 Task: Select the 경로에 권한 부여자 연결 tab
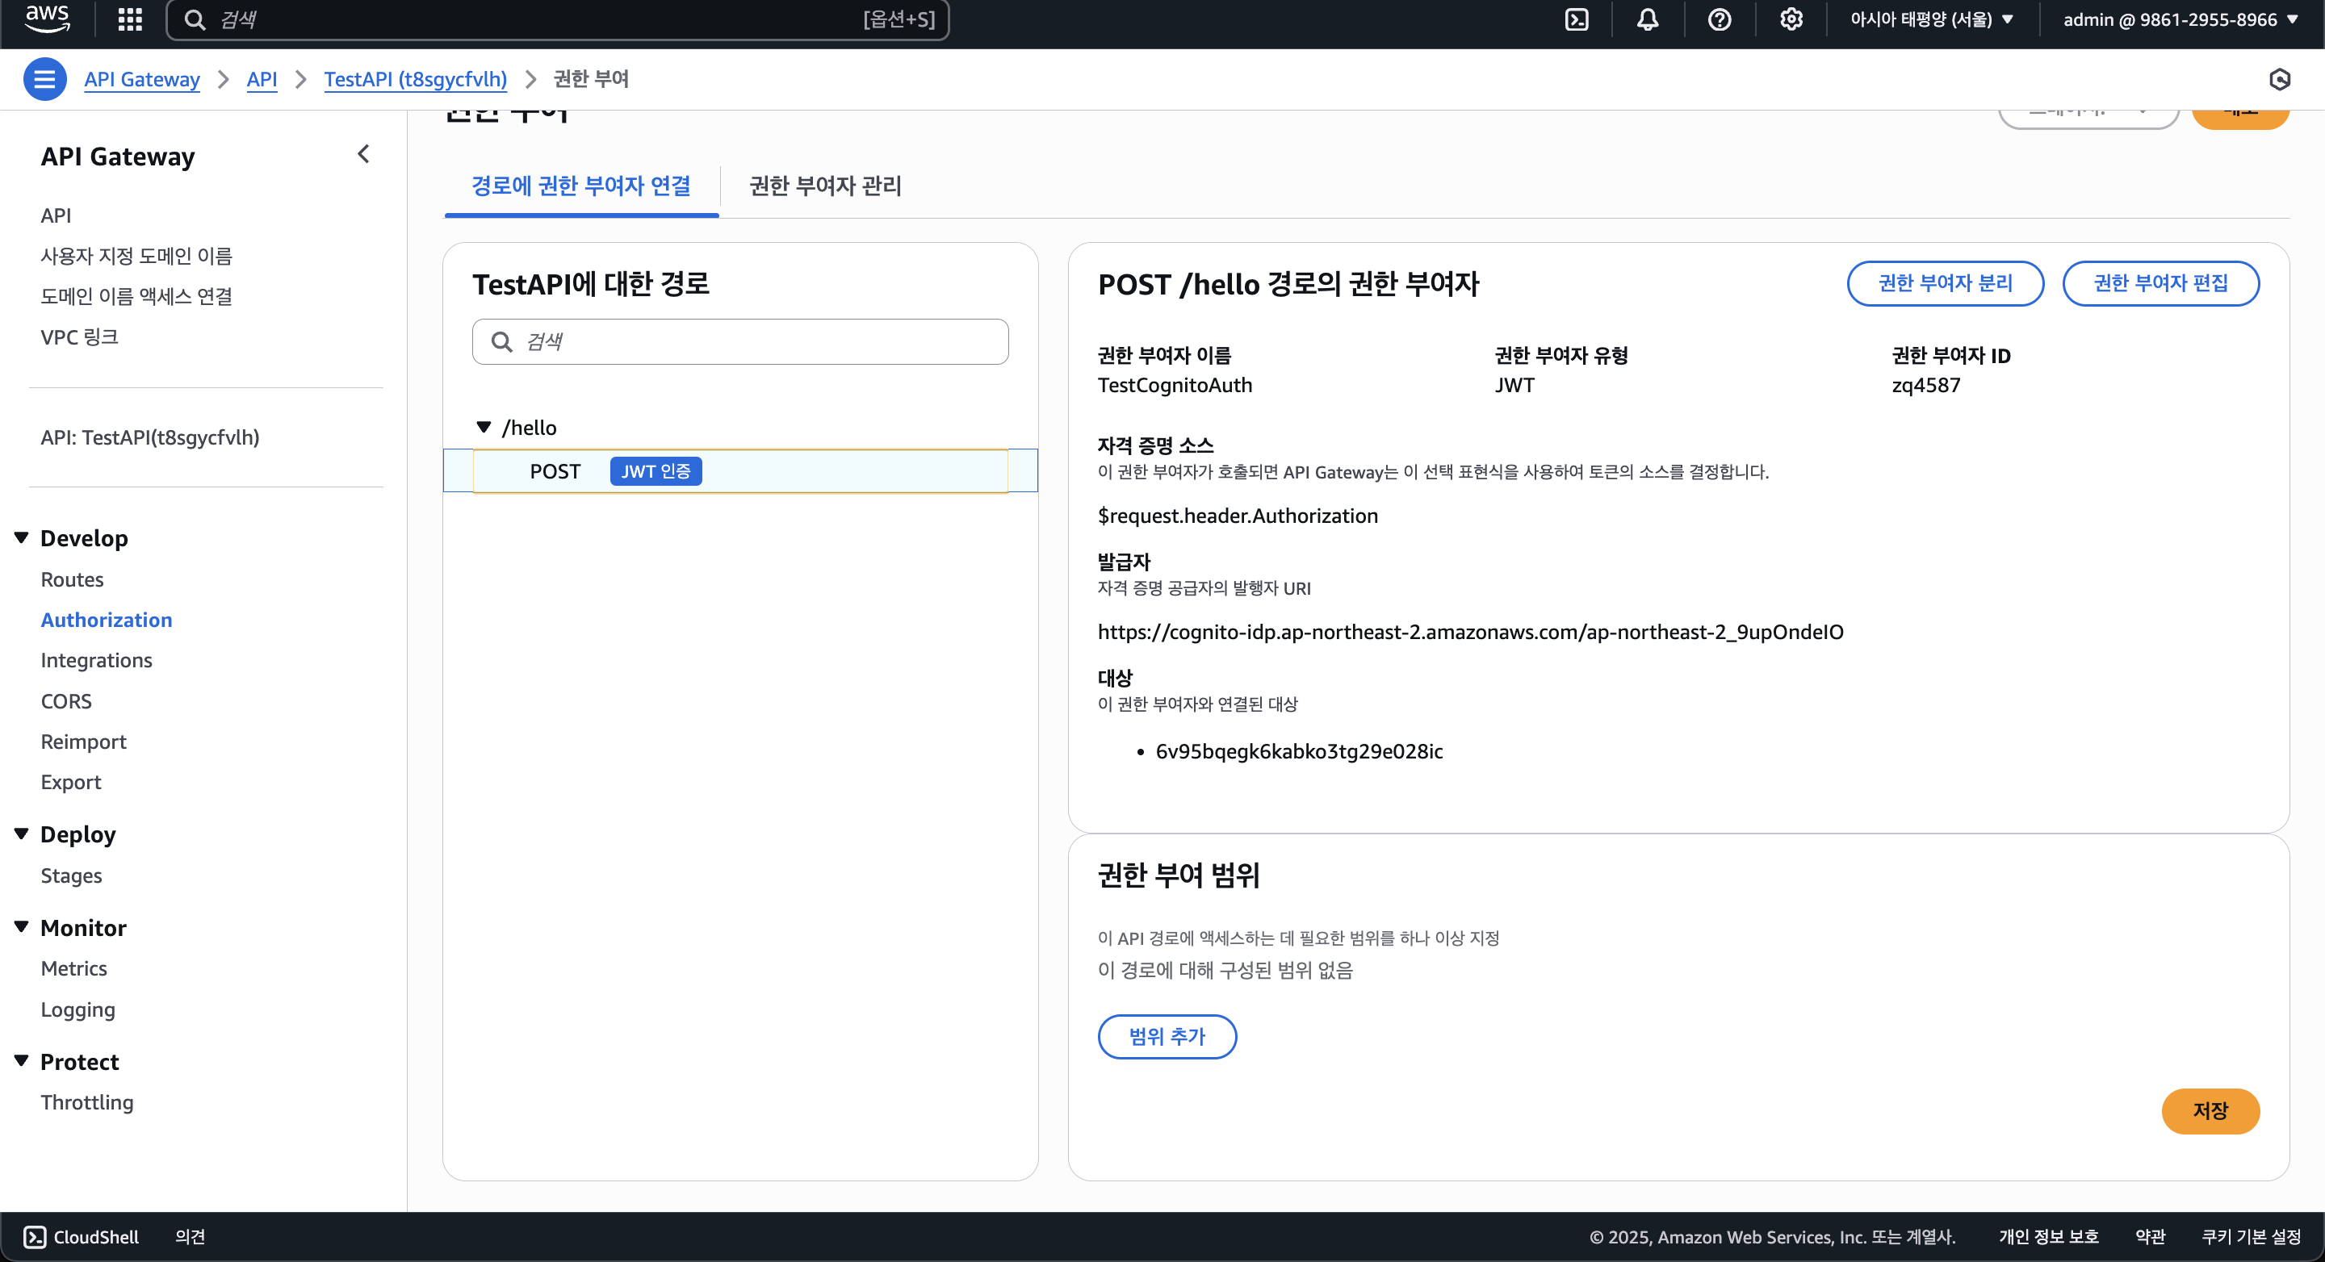[x=580, y=186]
